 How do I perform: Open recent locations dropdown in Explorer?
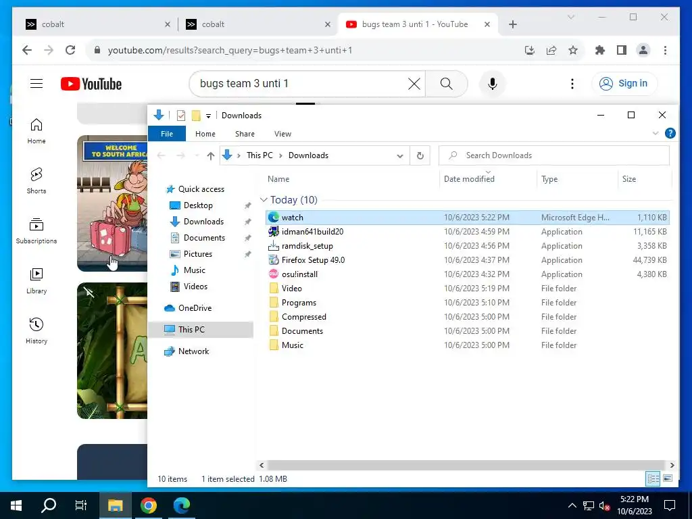[197, 155]
